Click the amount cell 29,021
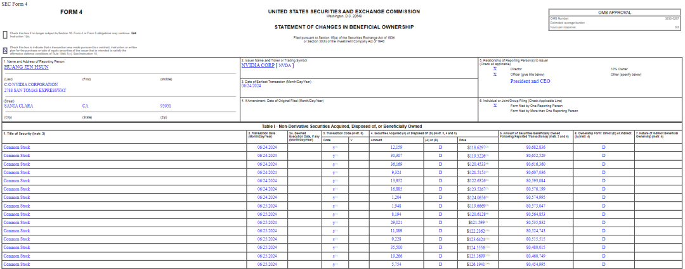Image resolution: width=685 pixels, height=269 pixels. click(x=396, y=222)
